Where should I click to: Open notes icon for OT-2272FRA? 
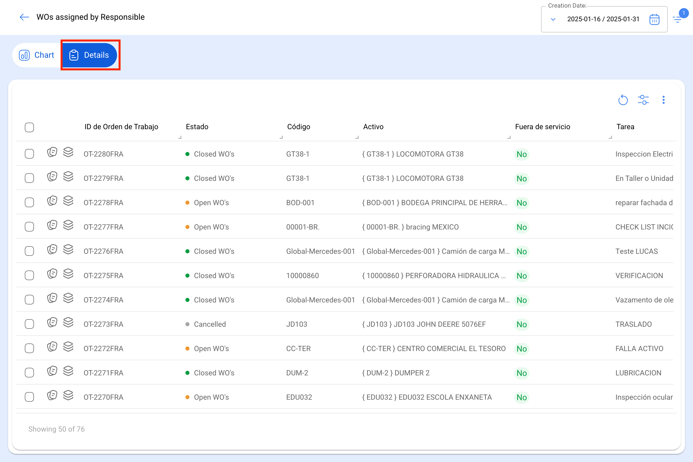52,347
